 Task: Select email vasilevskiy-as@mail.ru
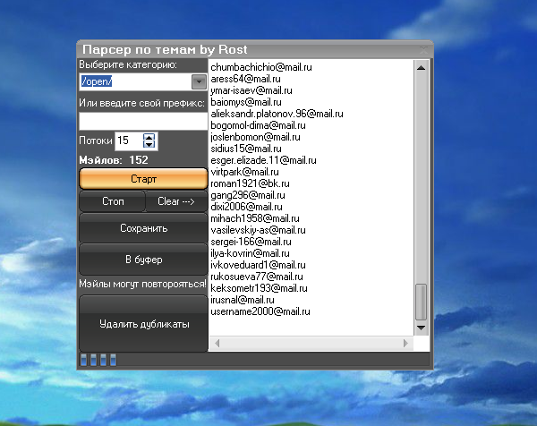[x=258, y=230]
